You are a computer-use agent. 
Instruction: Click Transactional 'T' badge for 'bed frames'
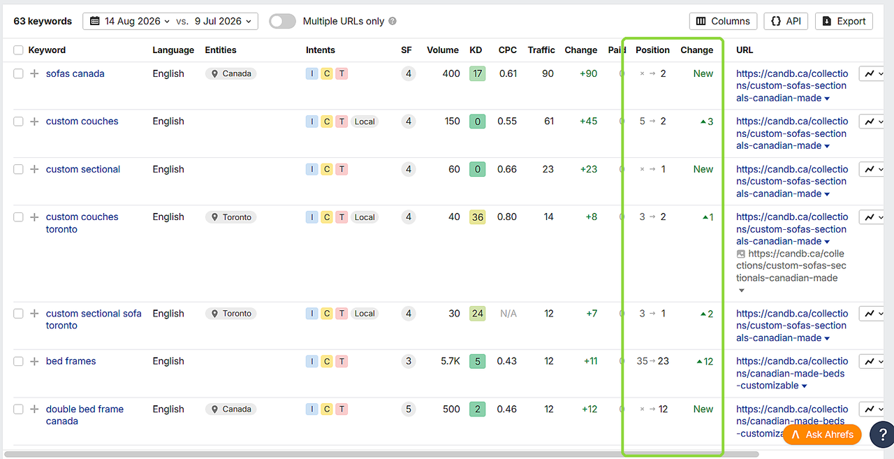(342, 361)
